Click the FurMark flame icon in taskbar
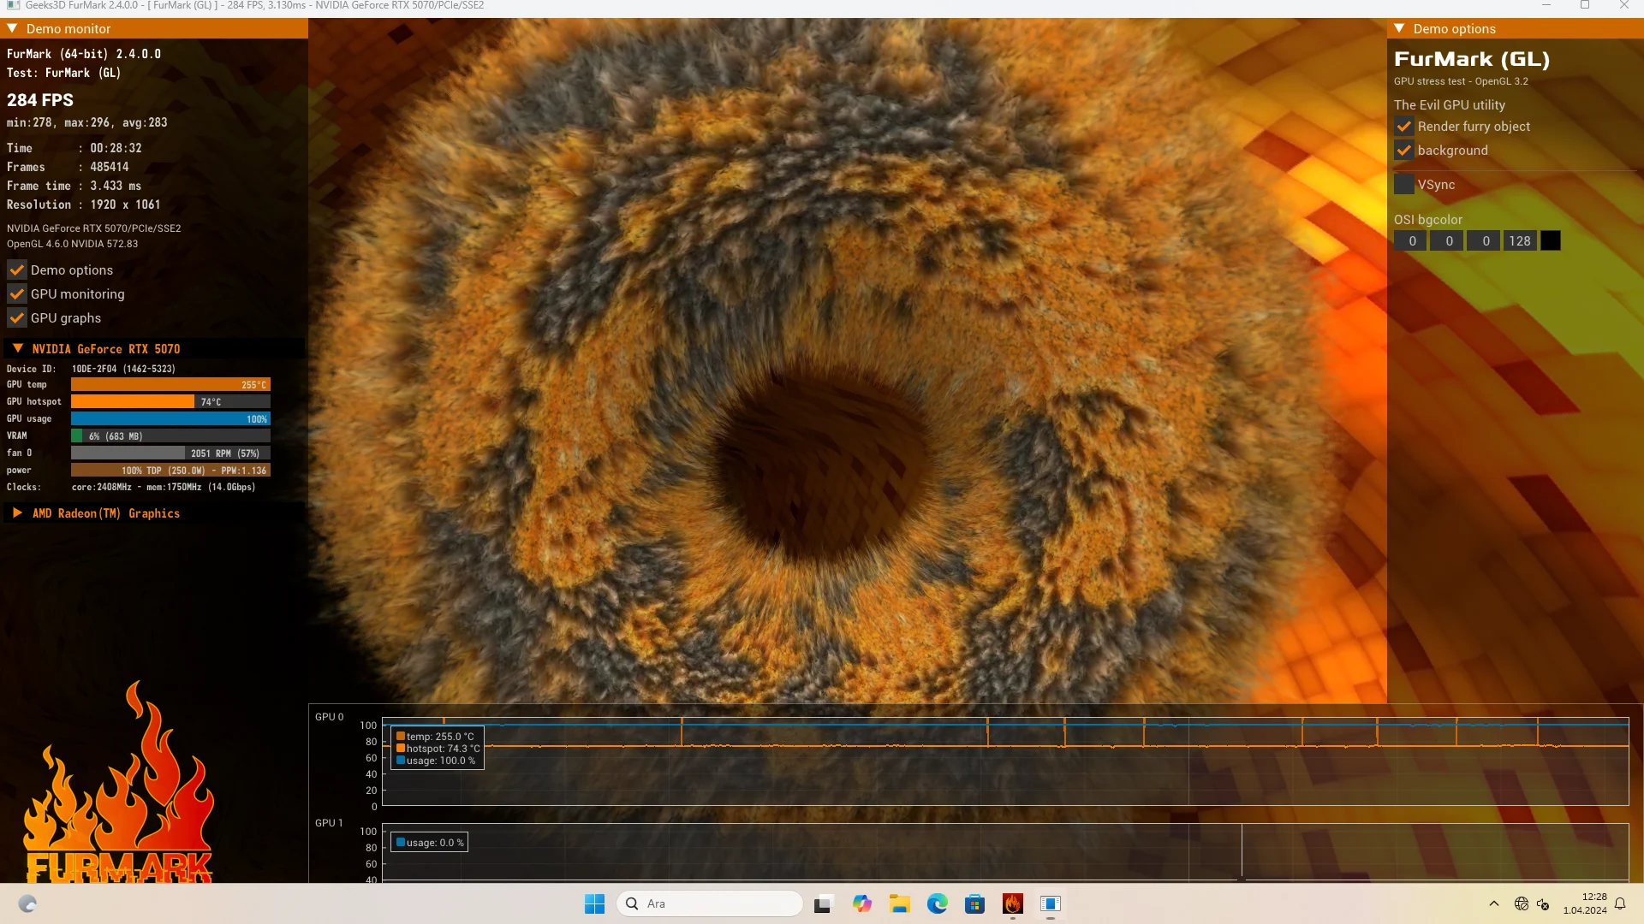Image resolution: width=1644 pixels, height=924 pixels. coord(1013,903)
